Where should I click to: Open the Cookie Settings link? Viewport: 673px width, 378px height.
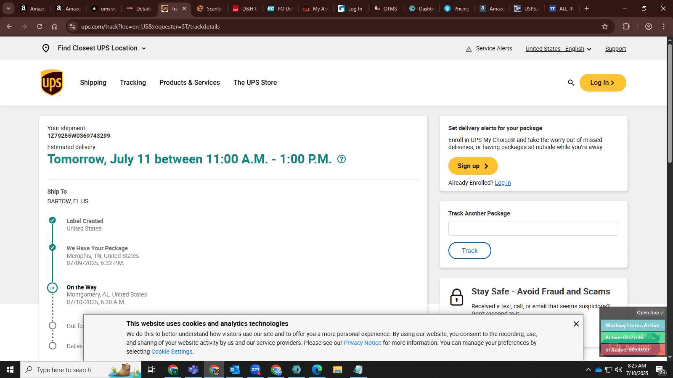172,352
